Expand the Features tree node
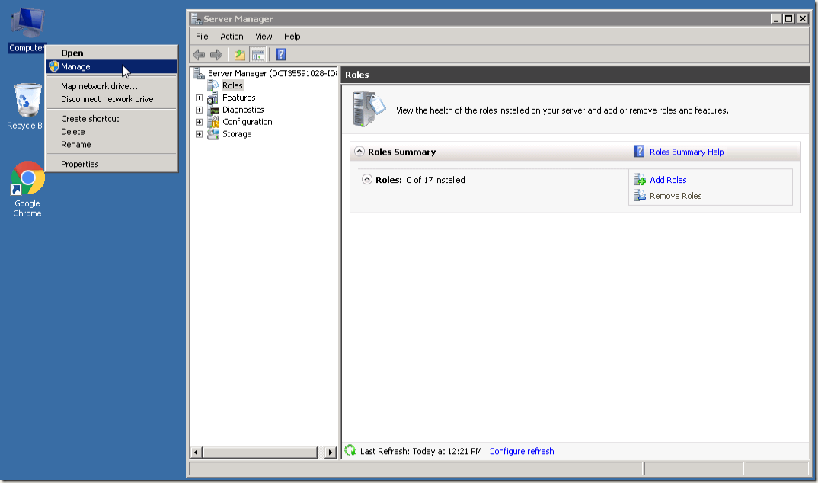Screen dimensions: 818x483 (200, 98)
